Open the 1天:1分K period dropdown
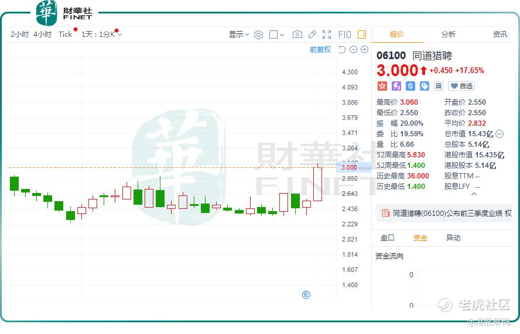This screenshot has height=334, width=520. click(x=101, y=35)
